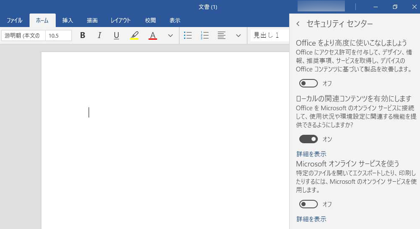
Task: Enable Microsoft オンライン サービス toggle
Action: [308, 204]
